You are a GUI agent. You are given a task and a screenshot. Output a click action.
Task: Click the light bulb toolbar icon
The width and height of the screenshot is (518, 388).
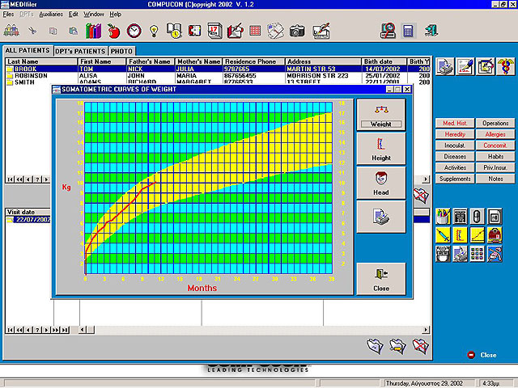point(154,32)
